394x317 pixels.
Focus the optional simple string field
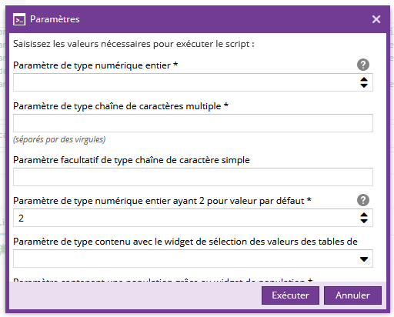[x=193, y=177]
